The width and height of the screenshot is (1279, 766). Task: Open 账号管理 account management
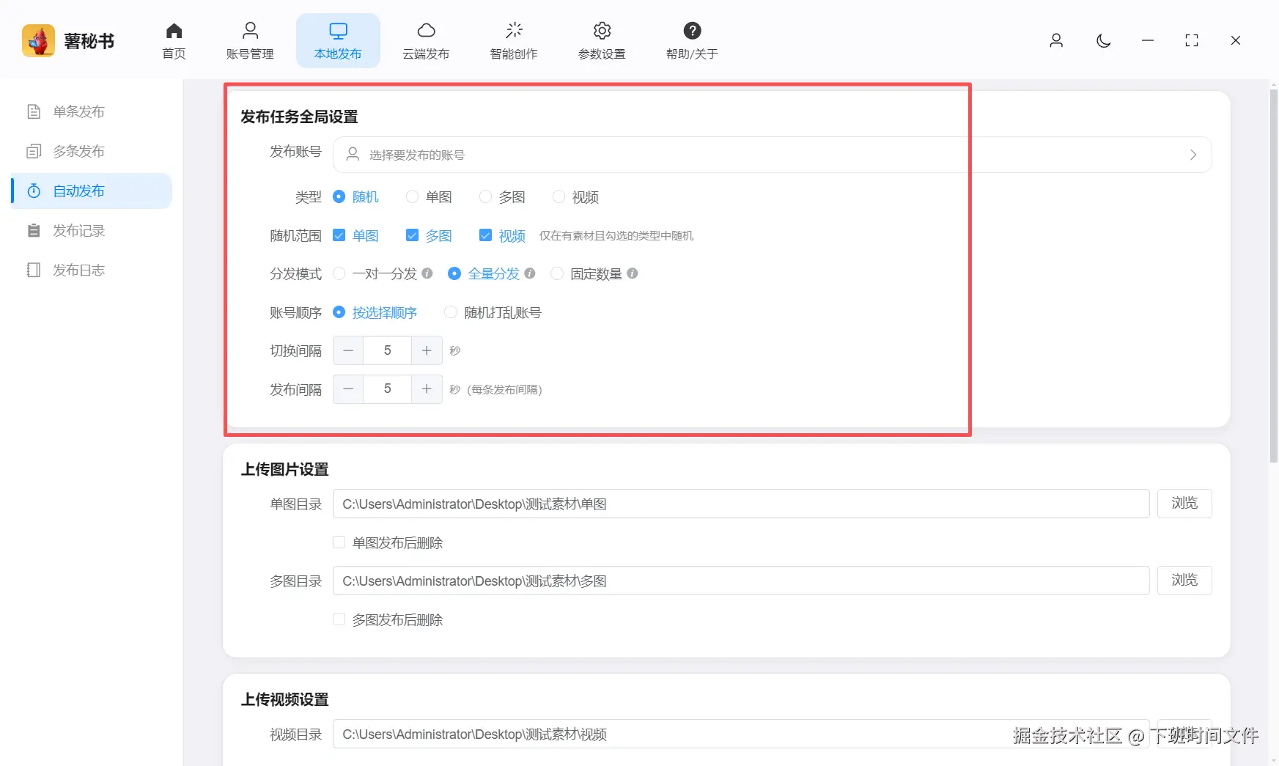click(250, 40)
